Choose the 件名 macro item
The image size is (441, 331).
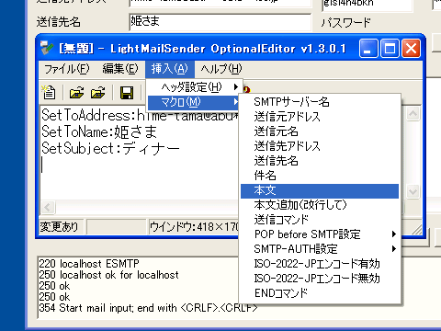coord(320,176)
